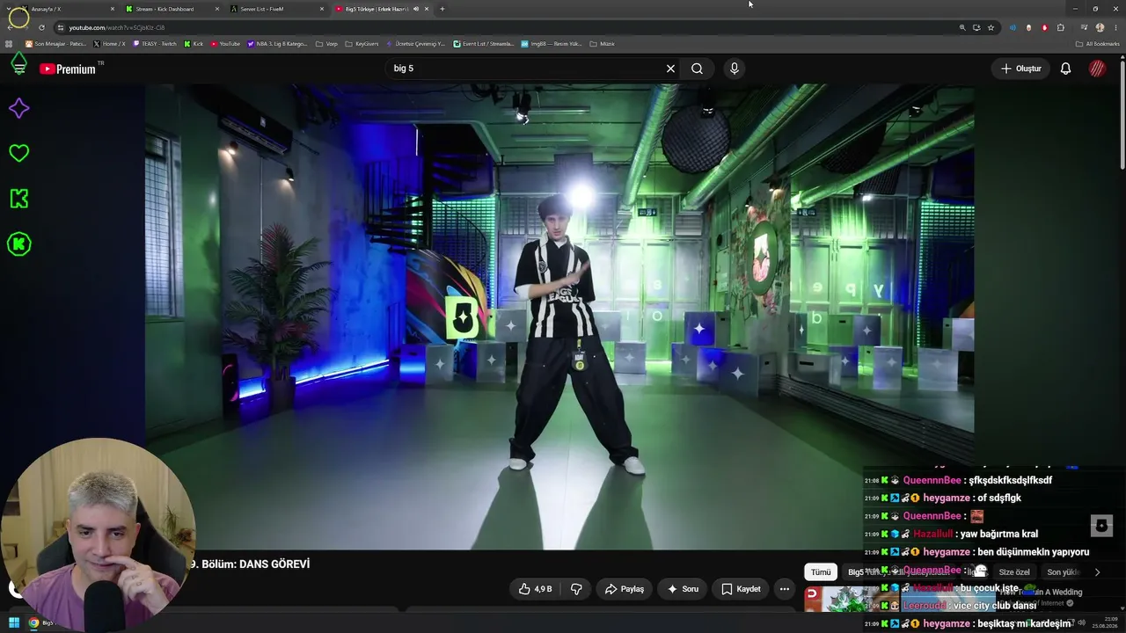
Task: Open the Soru ask button
Action: coord(682,589)
